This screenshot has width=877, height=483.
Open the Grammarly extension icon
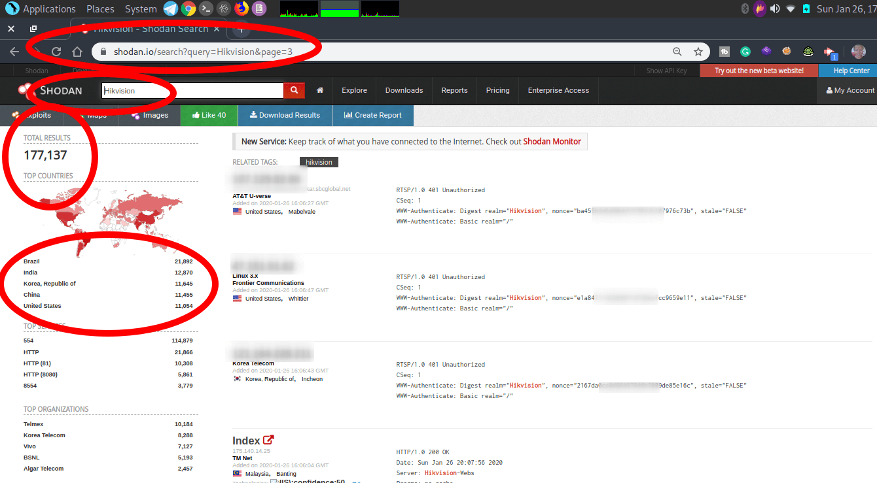pos(745,52)
